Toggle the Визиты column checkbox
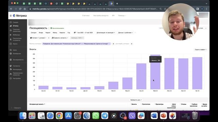The width and height of the screenshot is (218, 122). pyautogui.click(x=131, y=104)
